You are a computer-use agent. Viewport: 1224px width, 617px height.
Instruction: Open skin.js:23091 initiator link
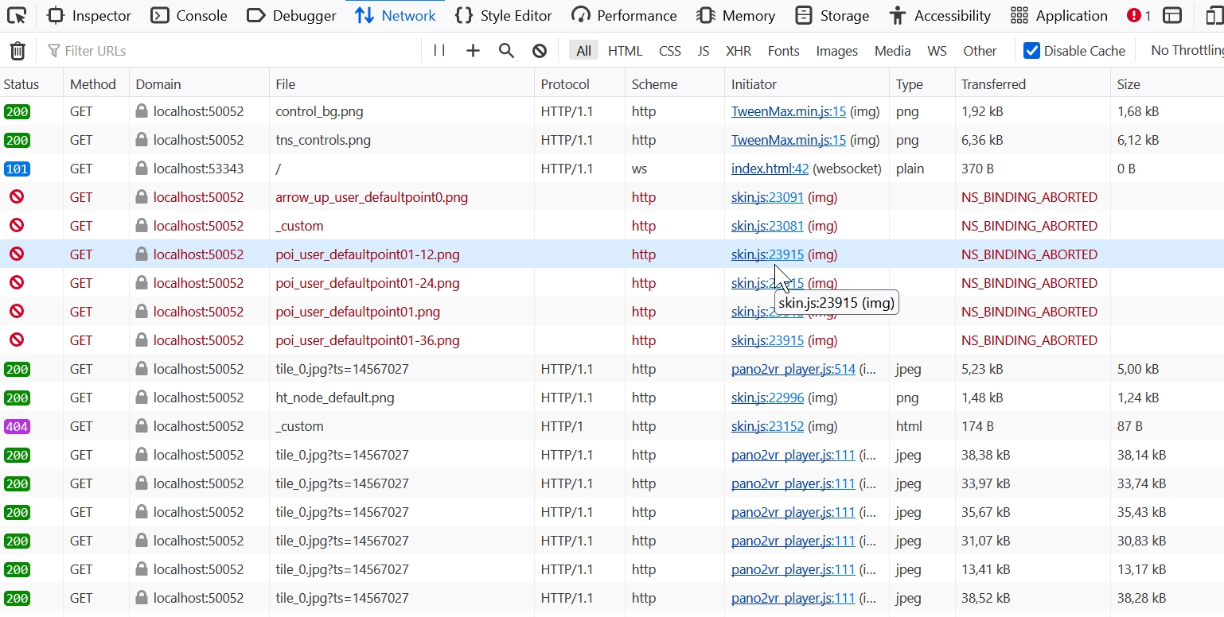tap(767, 197)
